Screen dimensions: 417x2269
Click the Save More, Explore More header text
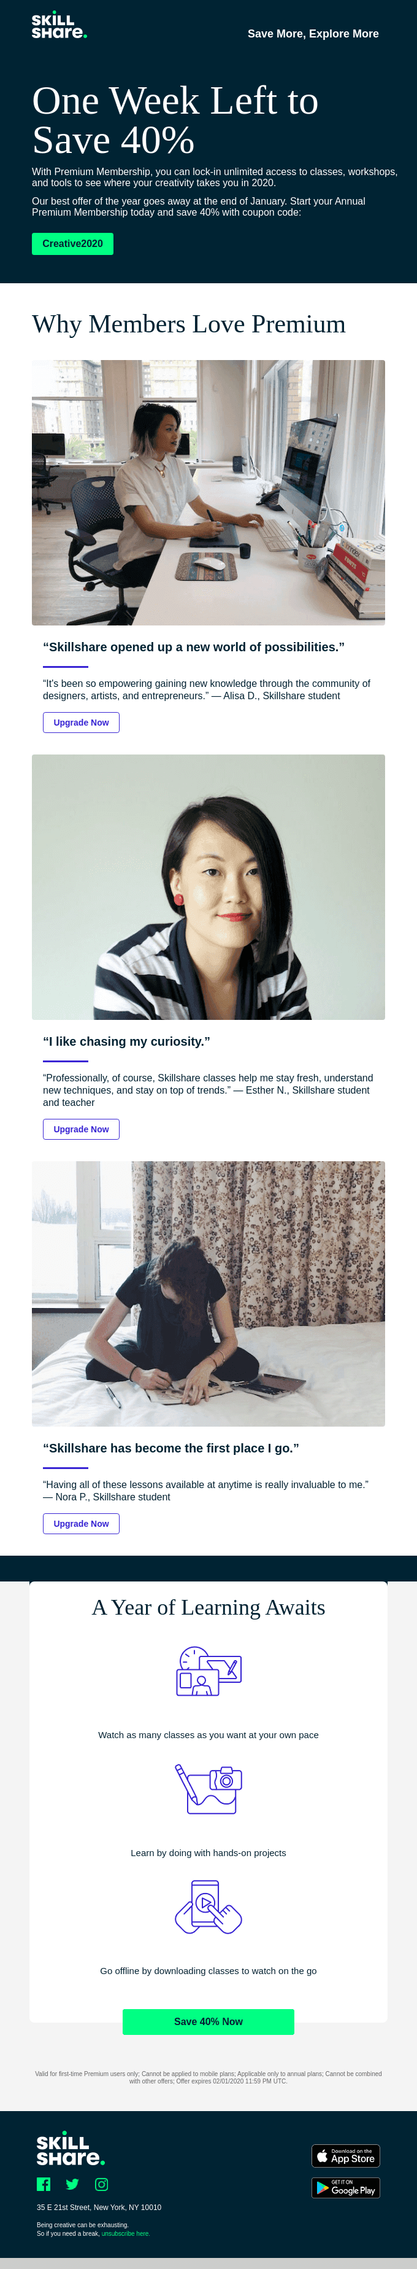(313, 33)
